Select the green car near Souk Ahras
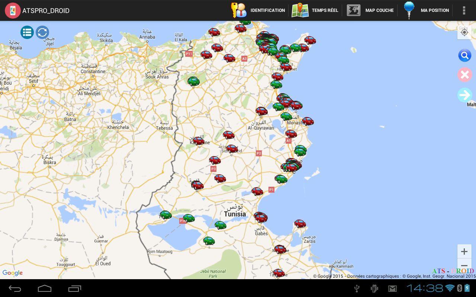Screen dimensions: 476x297 (193, 81)
